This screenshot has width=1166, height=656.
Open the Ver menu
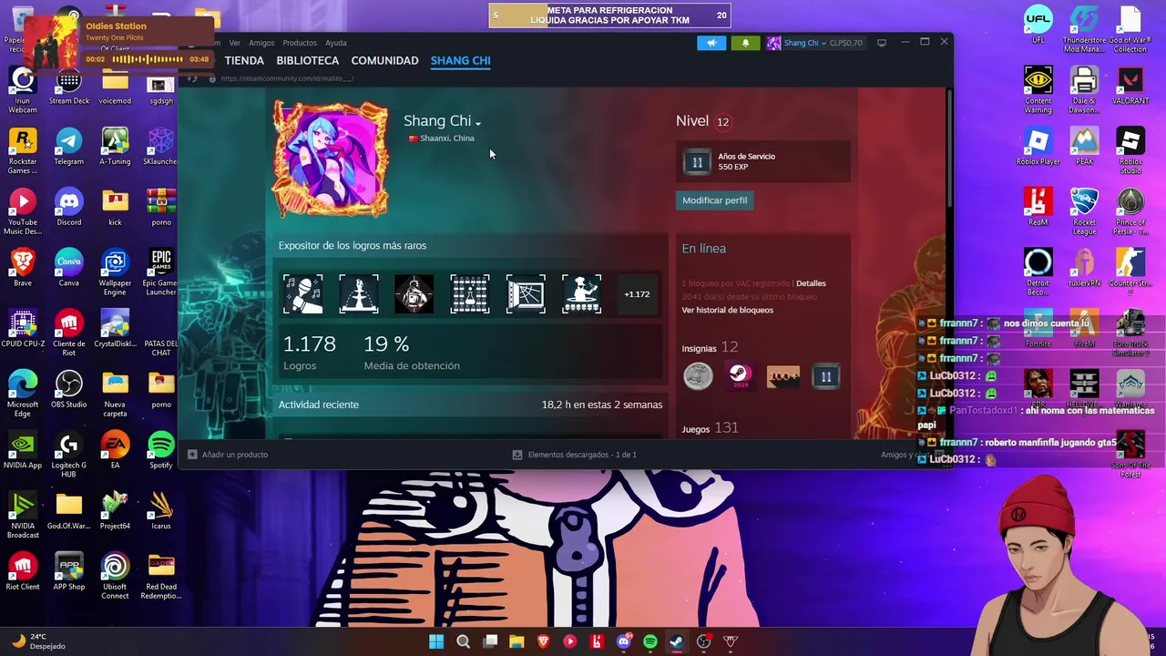[x=234, y=43]
